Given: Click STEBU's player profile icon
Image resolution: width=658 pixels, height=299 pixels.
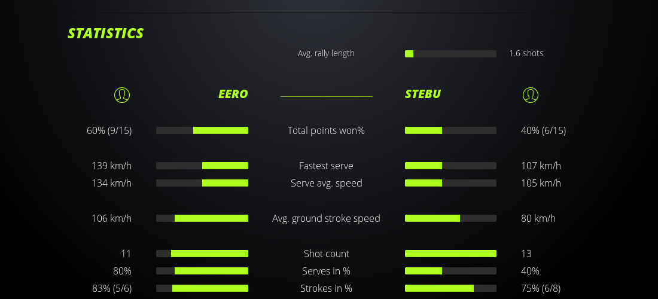Looking at the screenshot, I should [530, 94].
